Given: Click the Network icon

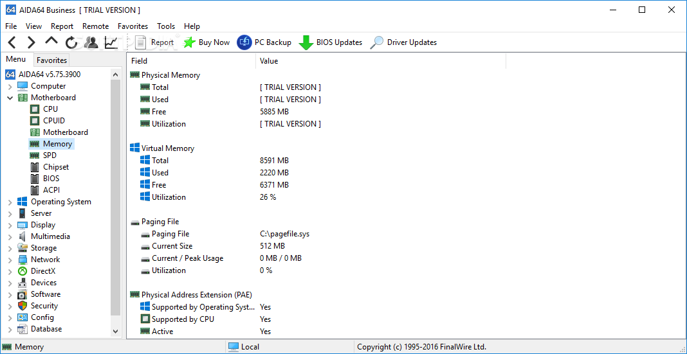Looking at the screenshot, I should [x=23, y=260].
